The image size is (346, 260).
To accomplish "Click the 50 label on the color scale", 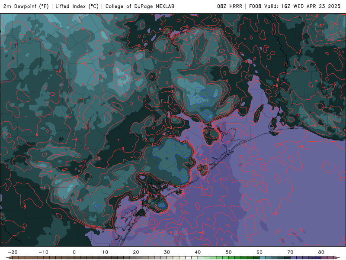I will pyautogui.click(x=229, y=252).
